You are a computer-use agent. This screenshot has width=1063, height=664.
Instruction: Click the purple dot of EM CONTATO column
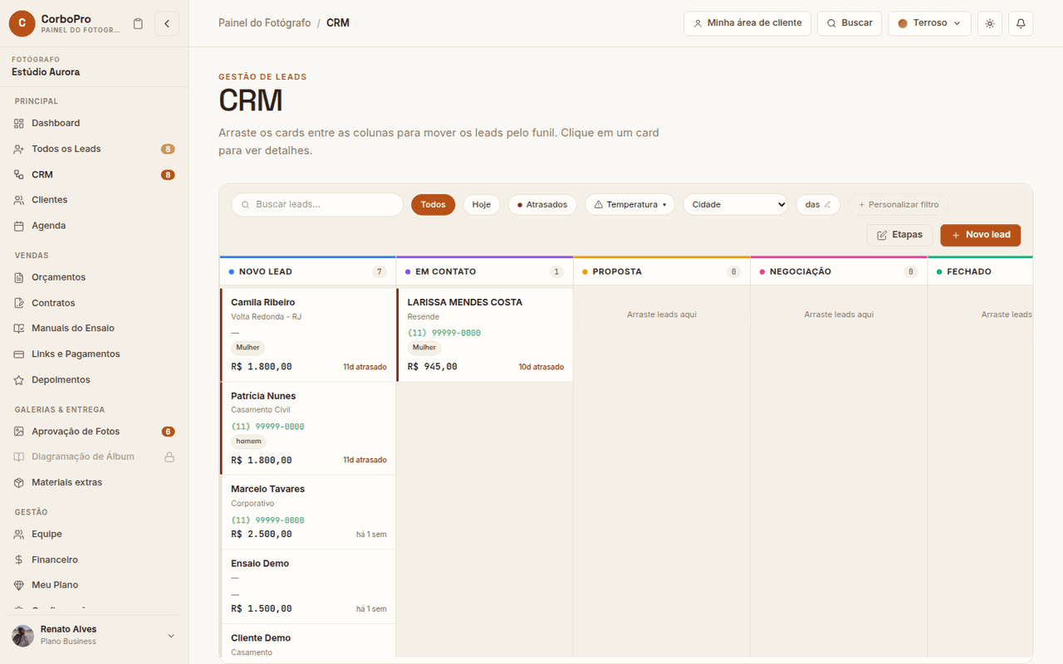tap(408, 272)
